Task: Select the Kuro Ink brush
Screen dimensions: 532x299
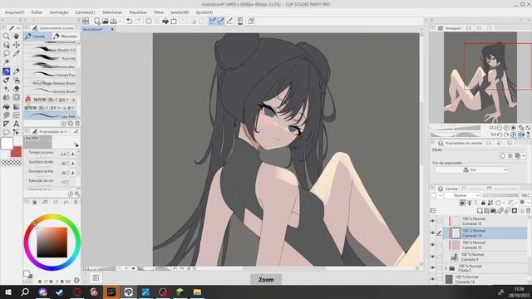Action: [51, 58]
